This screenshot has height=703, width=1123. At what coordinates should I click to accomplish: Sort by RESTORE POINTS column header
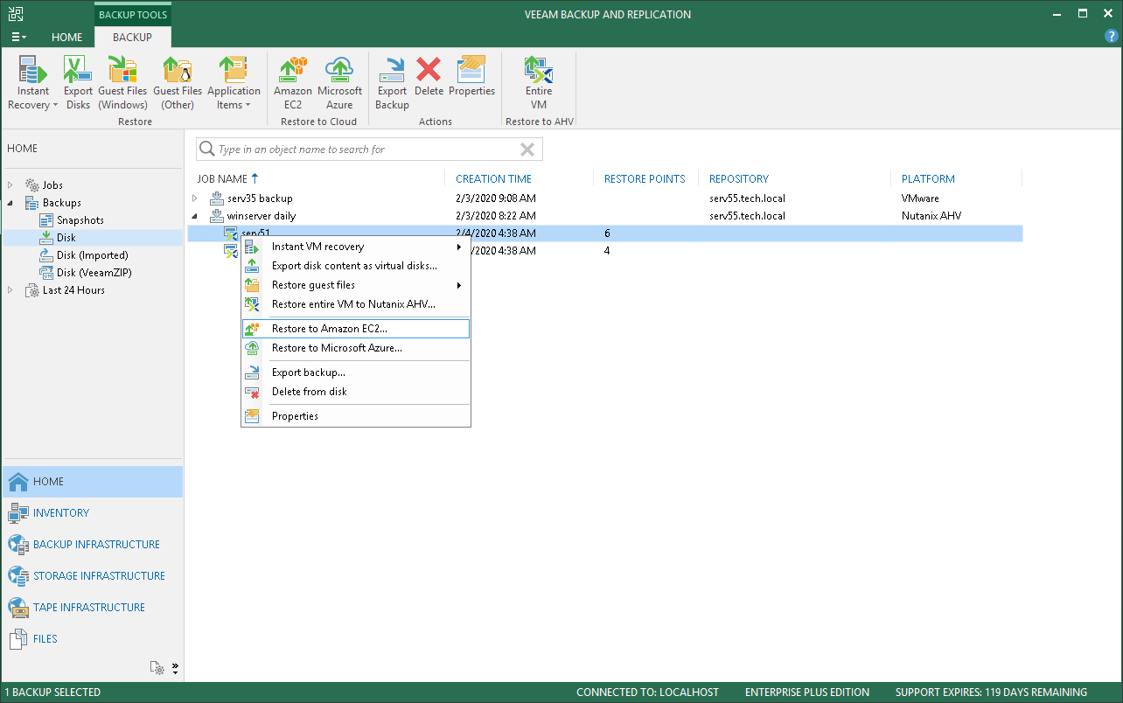(x=645, y=179)
